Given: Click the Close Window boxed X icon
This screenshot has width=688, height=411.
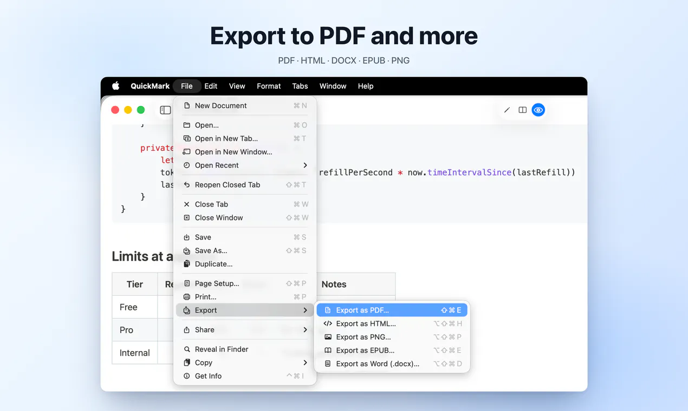Looking at the screenshot, I should (187, 218).
